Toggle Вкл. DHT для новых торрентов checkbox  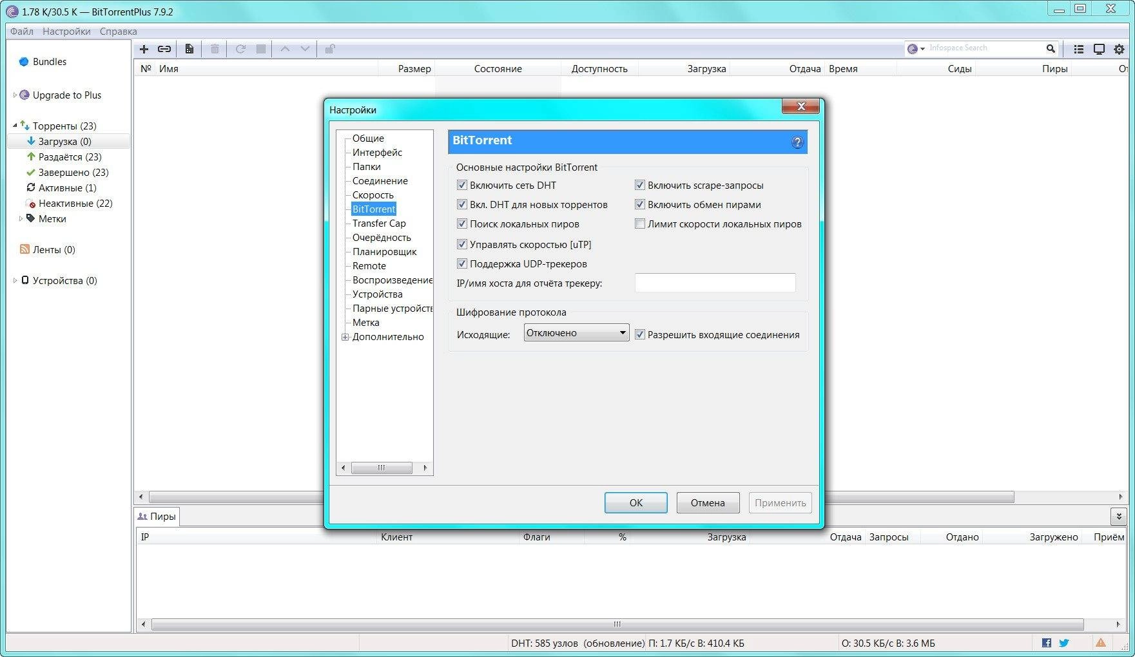[x=461, y=204]
